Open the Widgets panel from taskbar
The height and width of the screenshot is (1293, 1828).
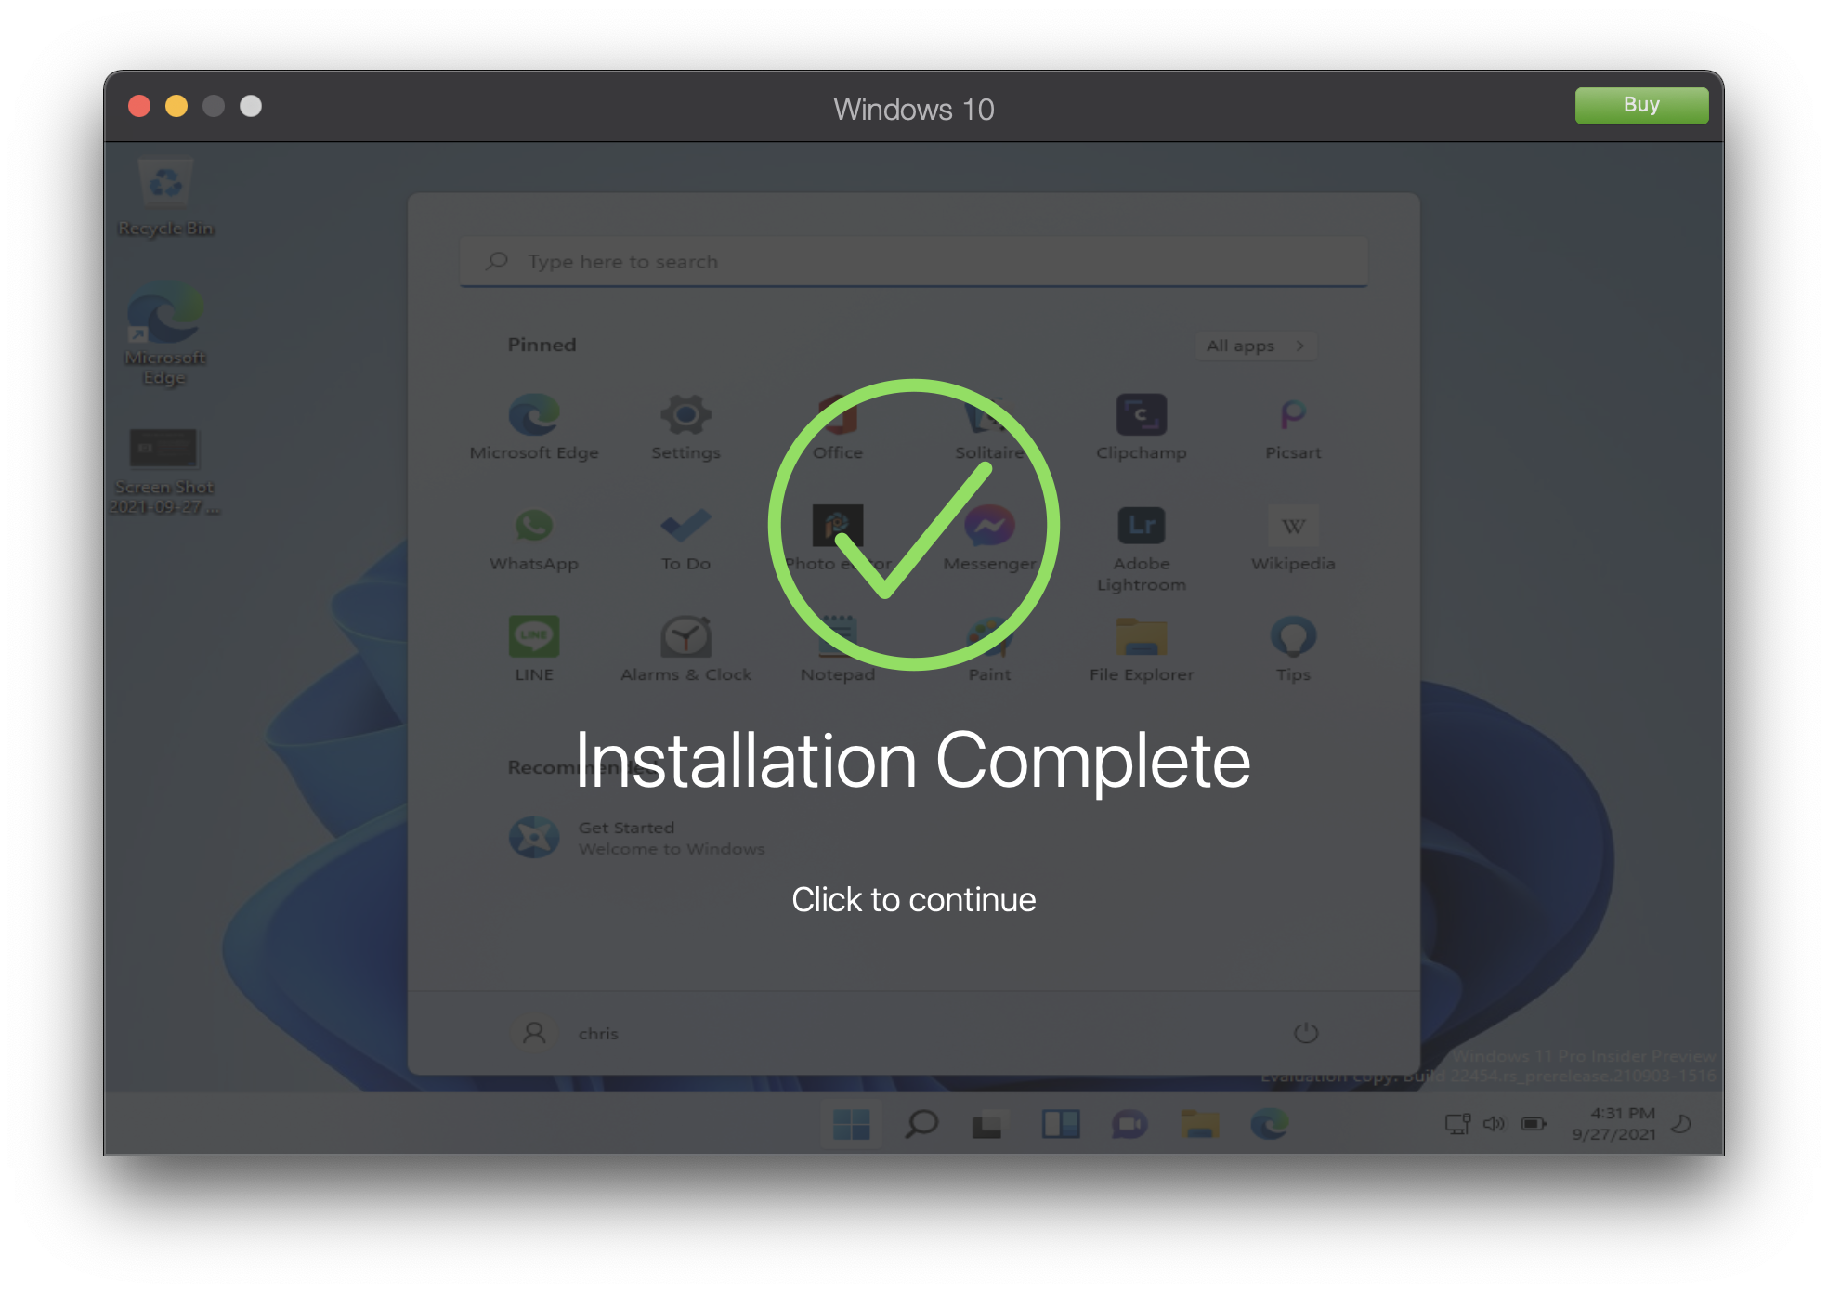[x=1060, y=1124]
